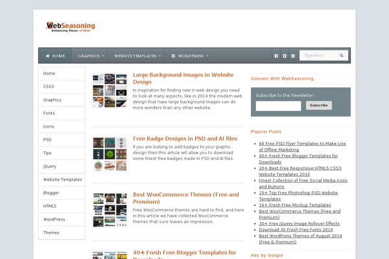The width and height of the screenshot is (389, 259).
Task: Select Website Templates in the left sidebar
Action: pyautogui.click(x=62, y=179)
